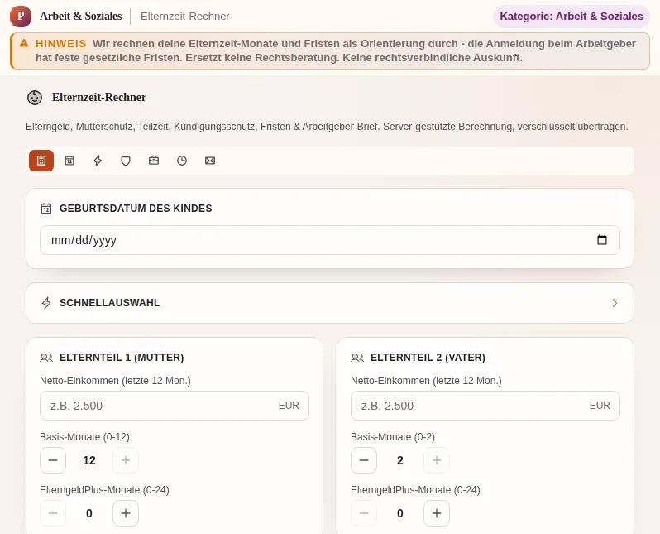Click the Geburtsdatum des Kindes heading
The height and width of the screenshot is (534, 660).
136,209
